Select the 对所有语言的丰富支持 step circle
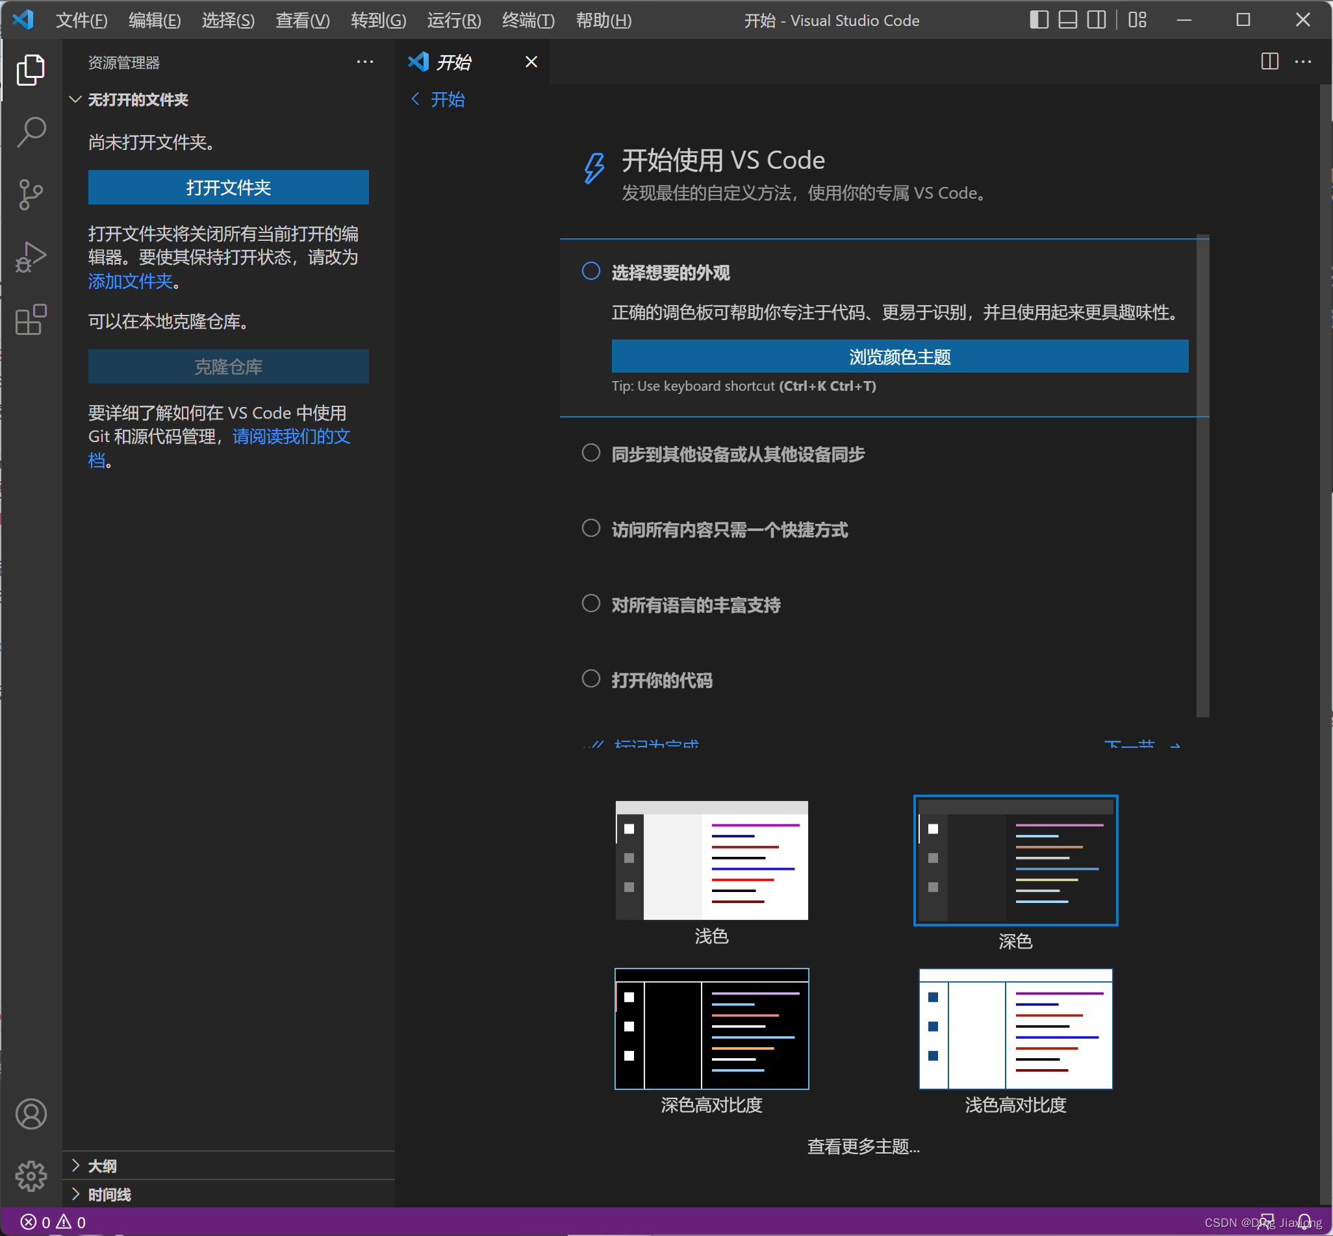 [591, 603]
